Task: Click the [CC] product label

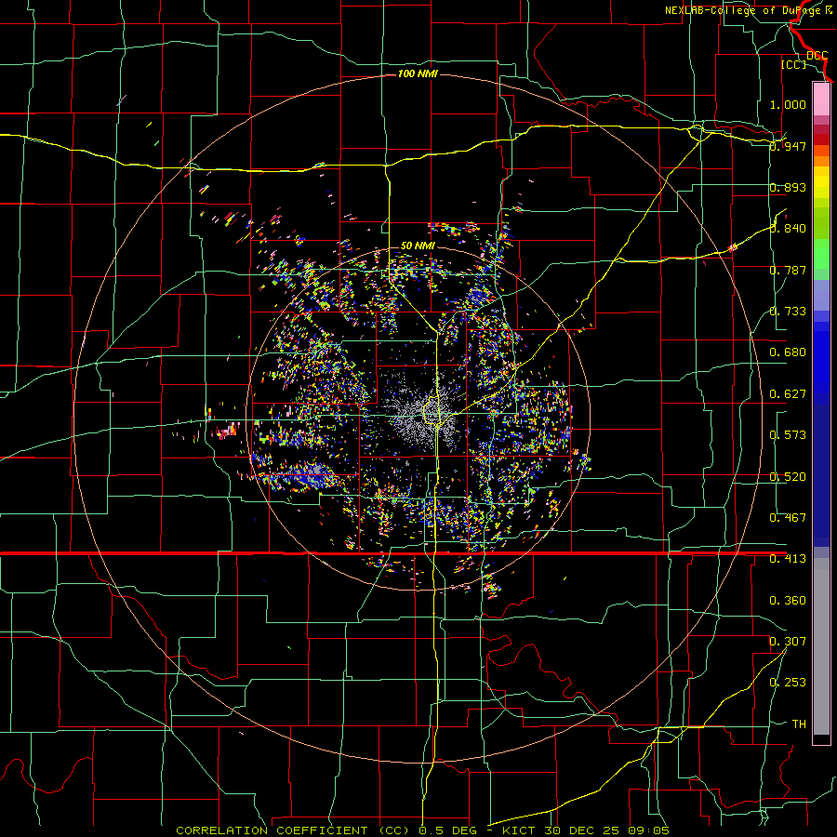Action: [x=794, y=64]
